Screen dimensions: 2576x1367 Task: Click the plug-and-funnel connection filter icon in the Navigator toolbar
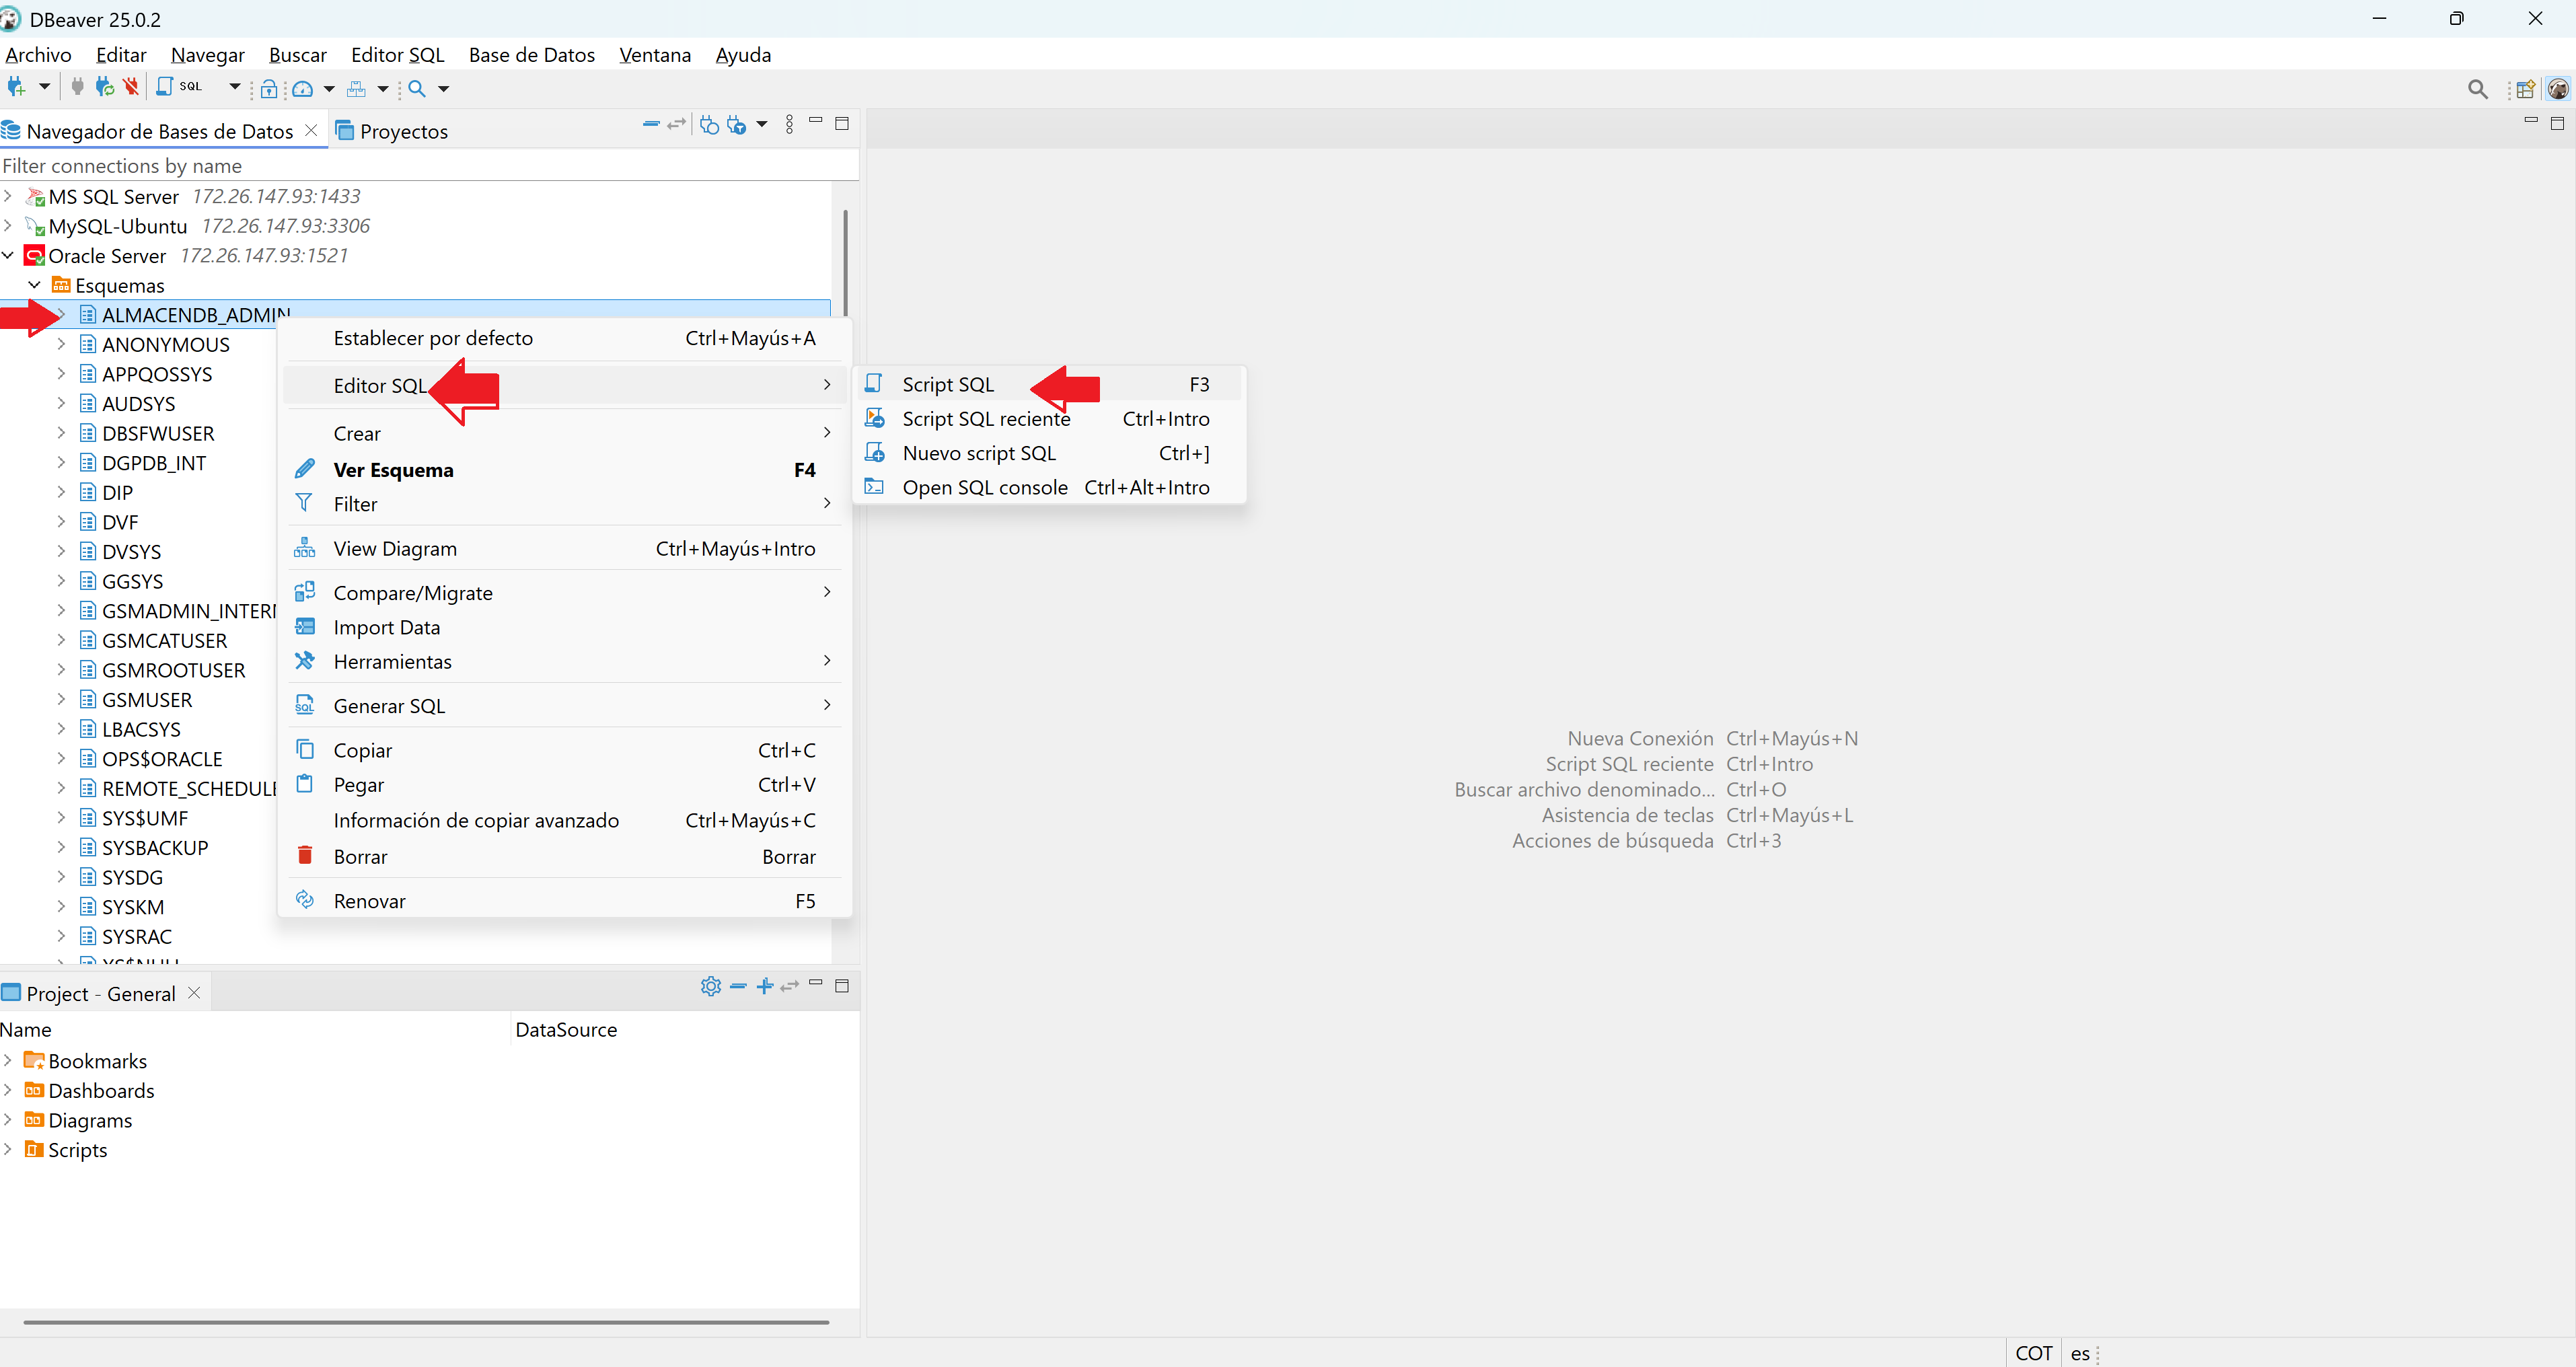point(737,124)
